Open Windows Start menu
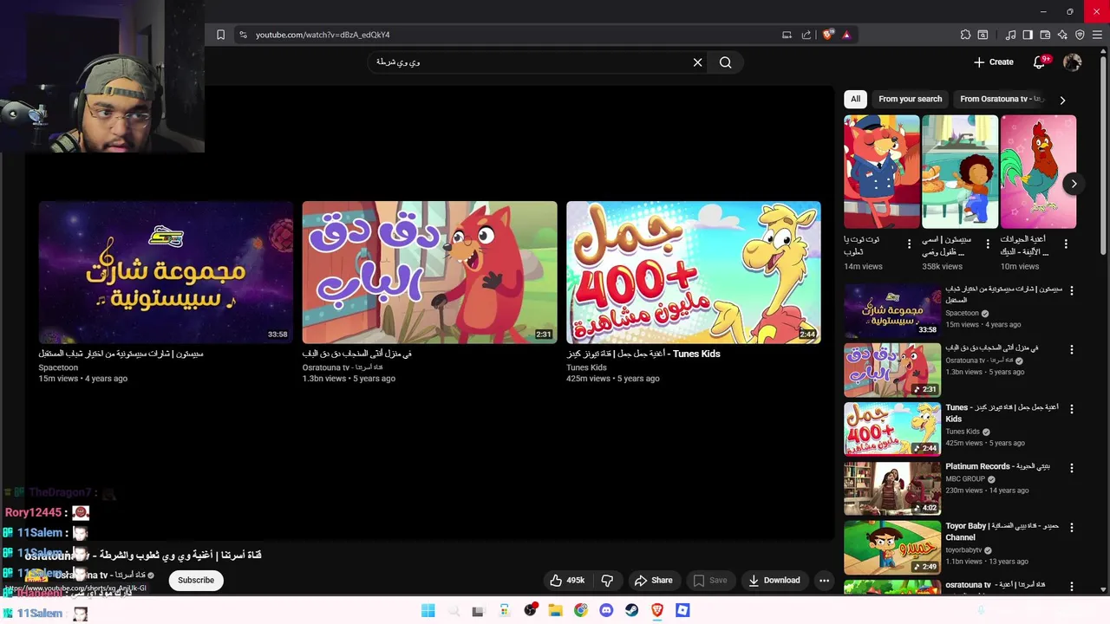Image resolution: width=1110 pixels, height=624 pixels. (x=428, y=610)
